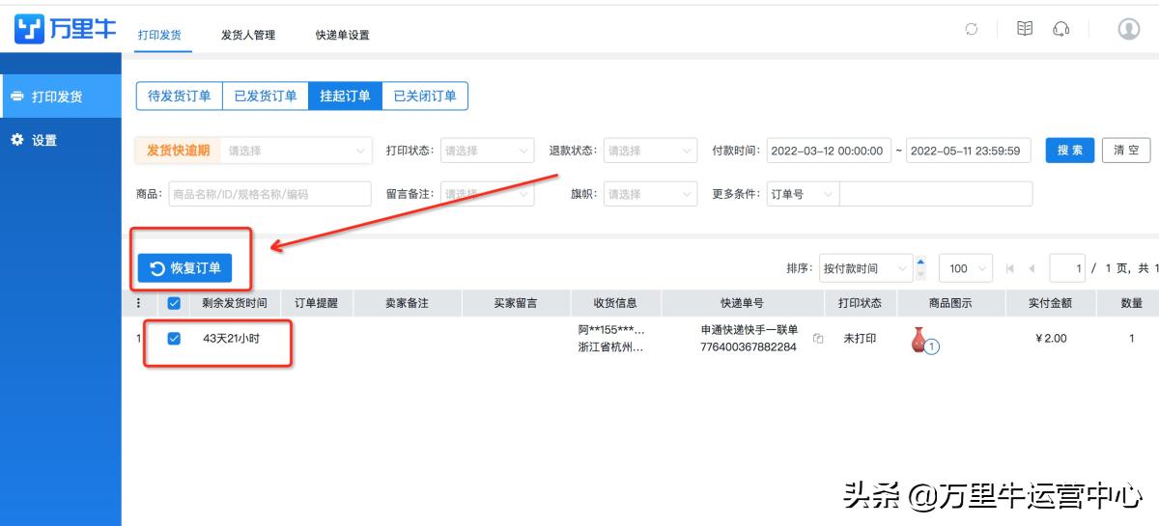The height and width of the screenshot is (526, 1159).
Task: Click the 买家留言 column header
Action: click(x=516, y=303)
